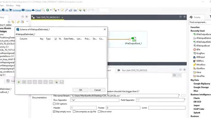The image size is (211, 118).
Task: Click the Field Separator field
Action: pos(160,100)
